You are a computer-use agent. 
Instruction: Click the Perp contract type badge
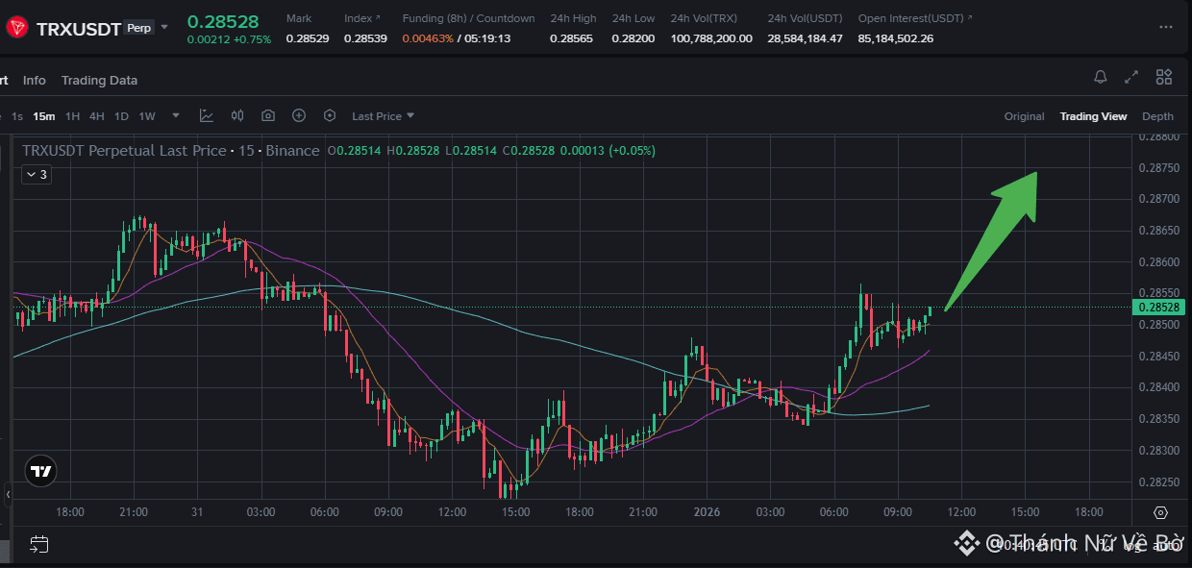138,28
